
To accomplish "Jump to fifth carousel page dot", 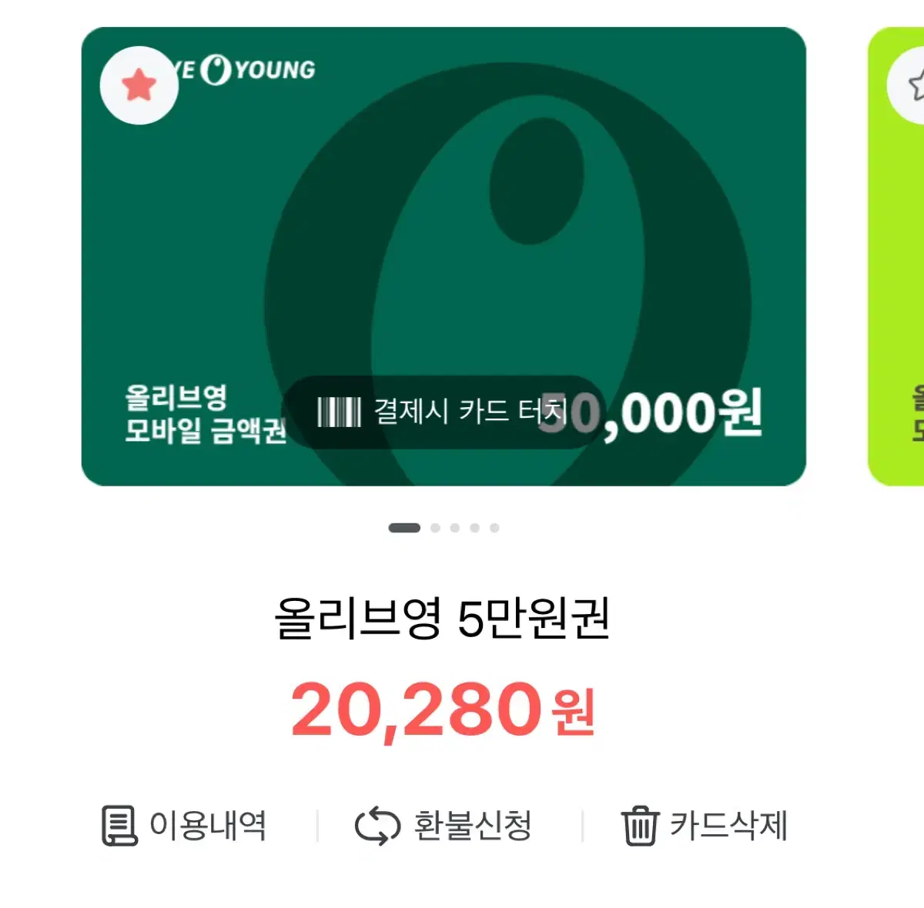I will 494,528.
